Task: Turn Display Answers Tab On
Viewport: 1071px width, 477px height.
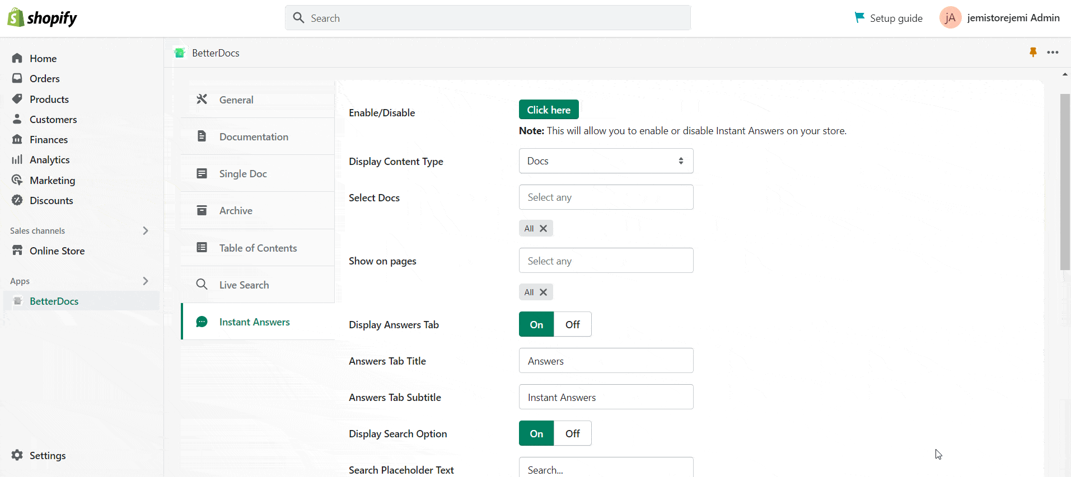Action: (536, 324)
